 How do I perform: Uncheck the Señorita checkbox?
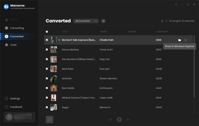[x=47, y=78]
